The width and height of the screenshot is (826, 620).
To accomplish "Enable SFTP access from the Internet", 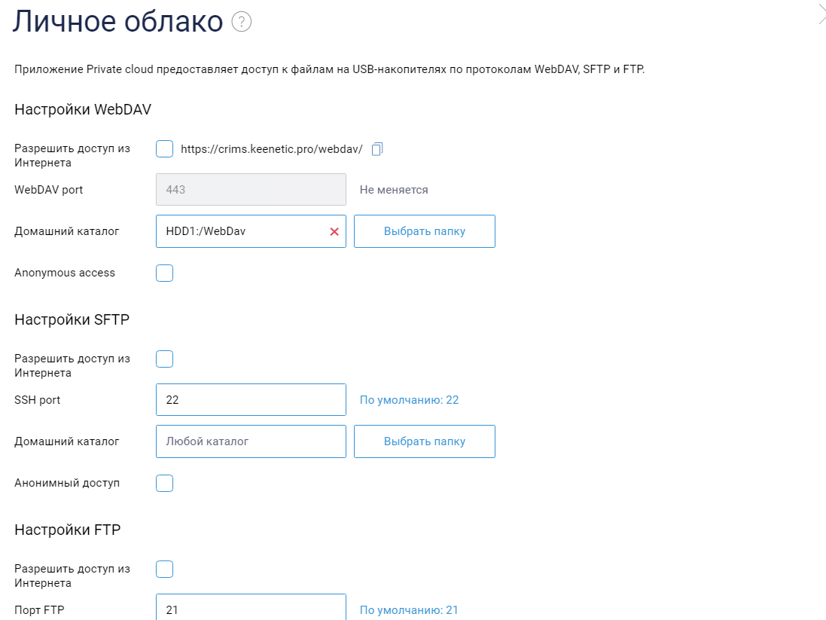I will (x=164, y=359).
